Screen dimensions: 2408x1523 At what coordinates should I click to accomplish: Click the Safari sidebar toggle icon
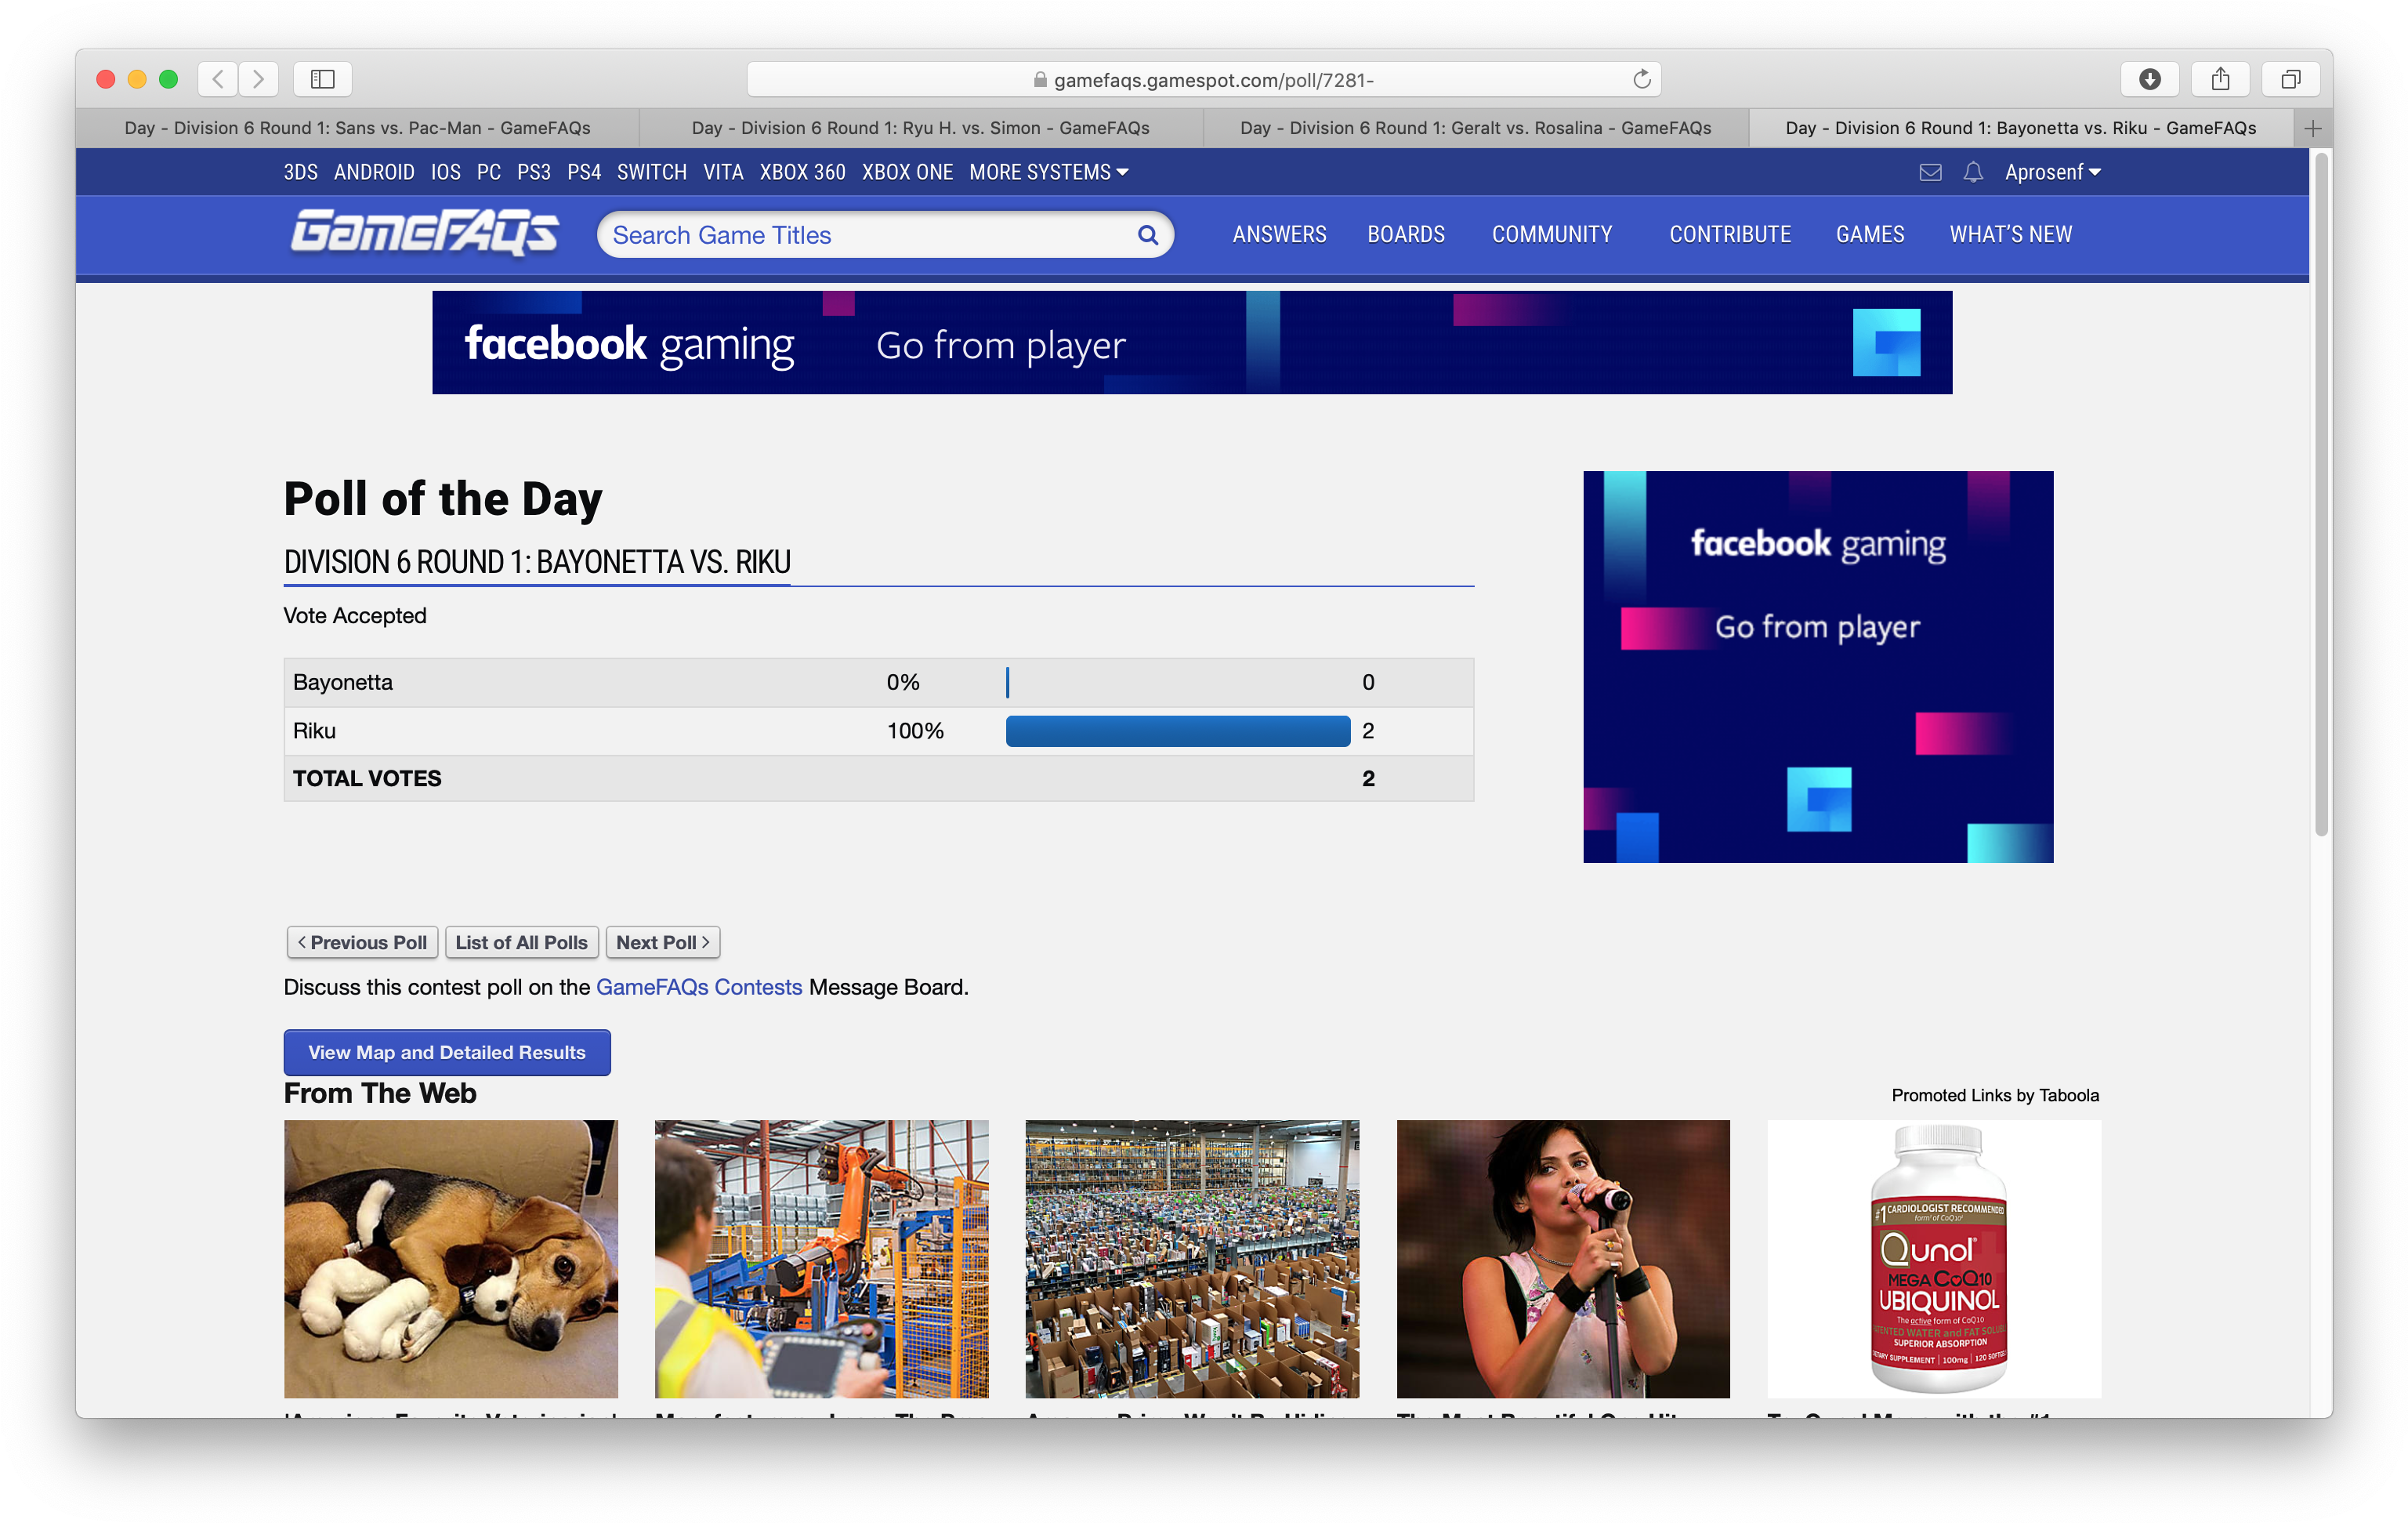click(322, 79)
